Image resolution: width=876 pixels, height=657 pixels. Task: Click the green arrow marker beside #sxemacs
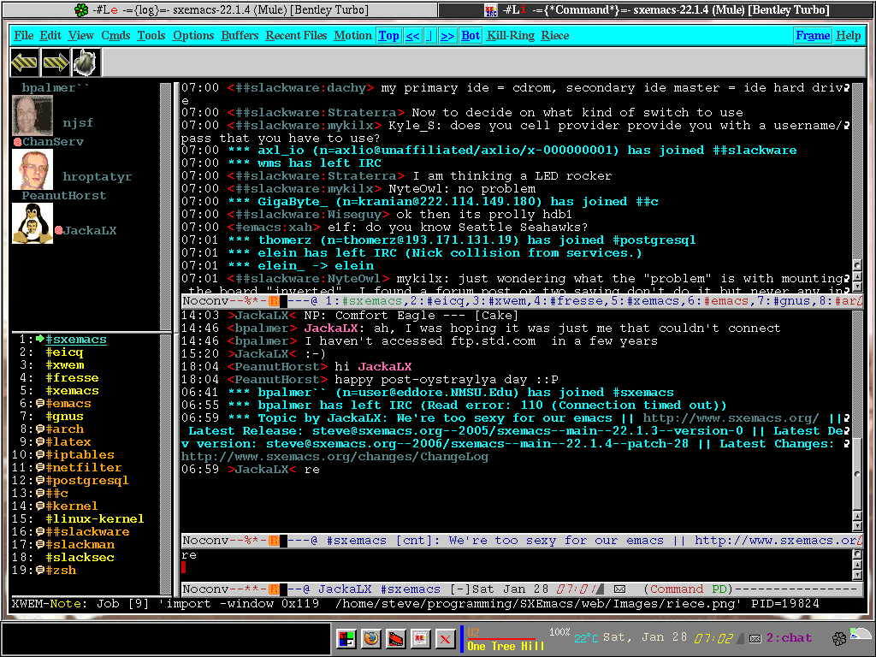coord(40,339)
